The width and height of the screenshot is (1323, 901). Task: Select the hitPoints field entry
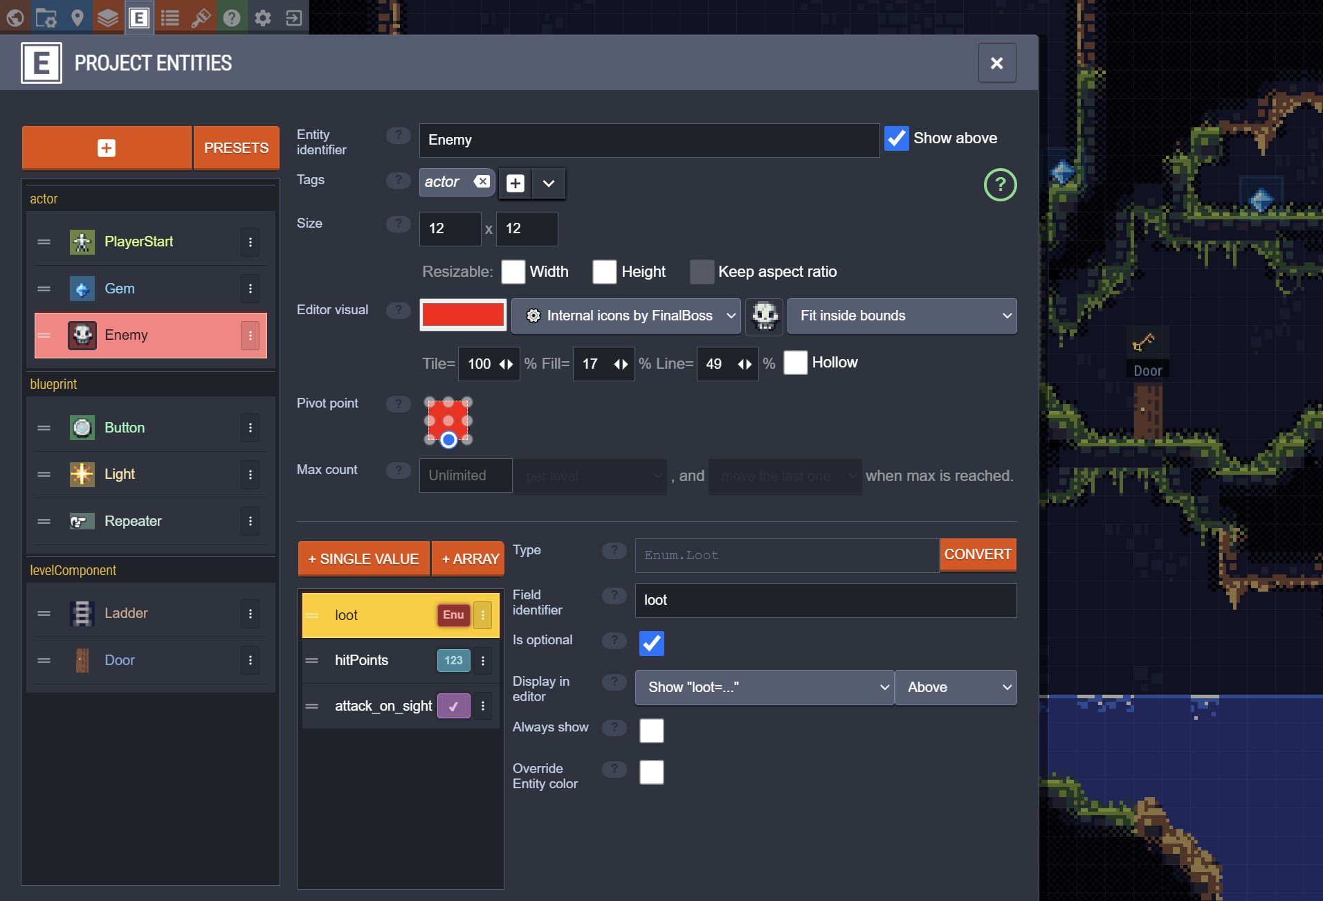click(401, 661)
